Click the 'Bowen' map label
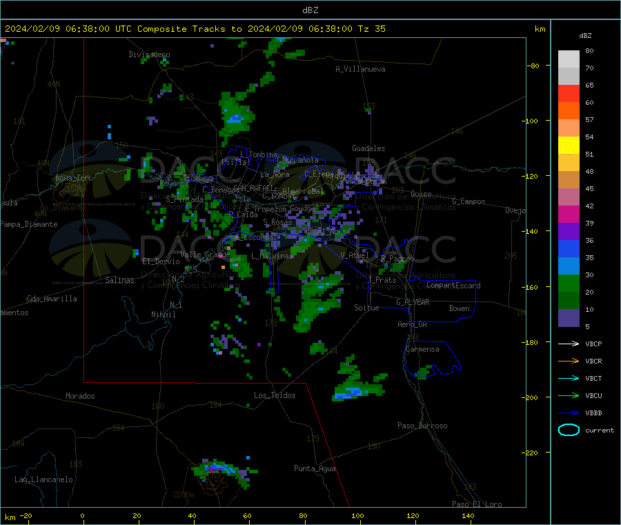 (459, 308)
